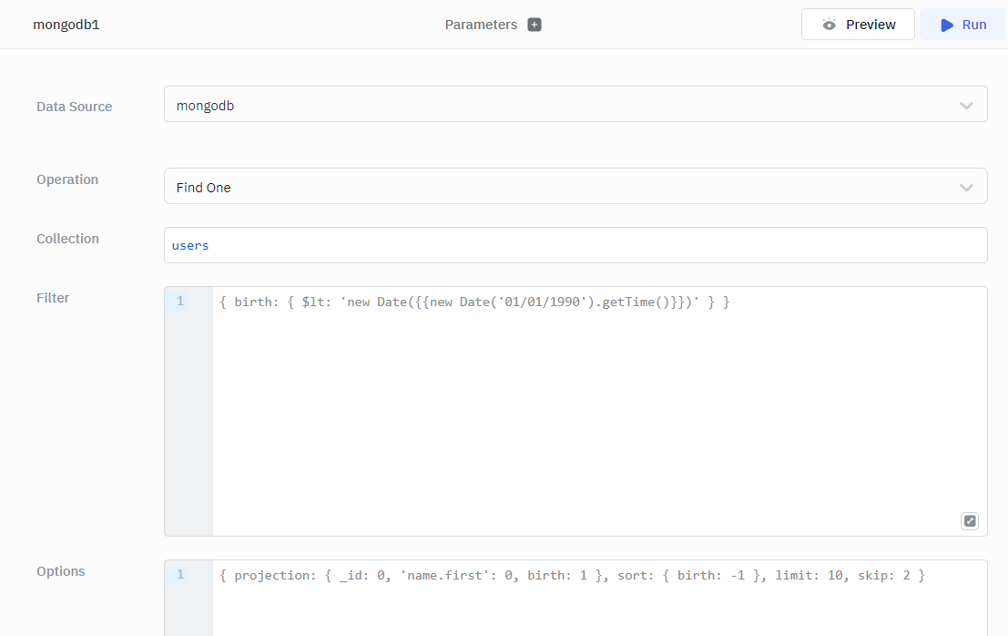Screen dimensions: 1008x636
Task: Click into the Filter code editor text
Action: click(x=473, y=302)
